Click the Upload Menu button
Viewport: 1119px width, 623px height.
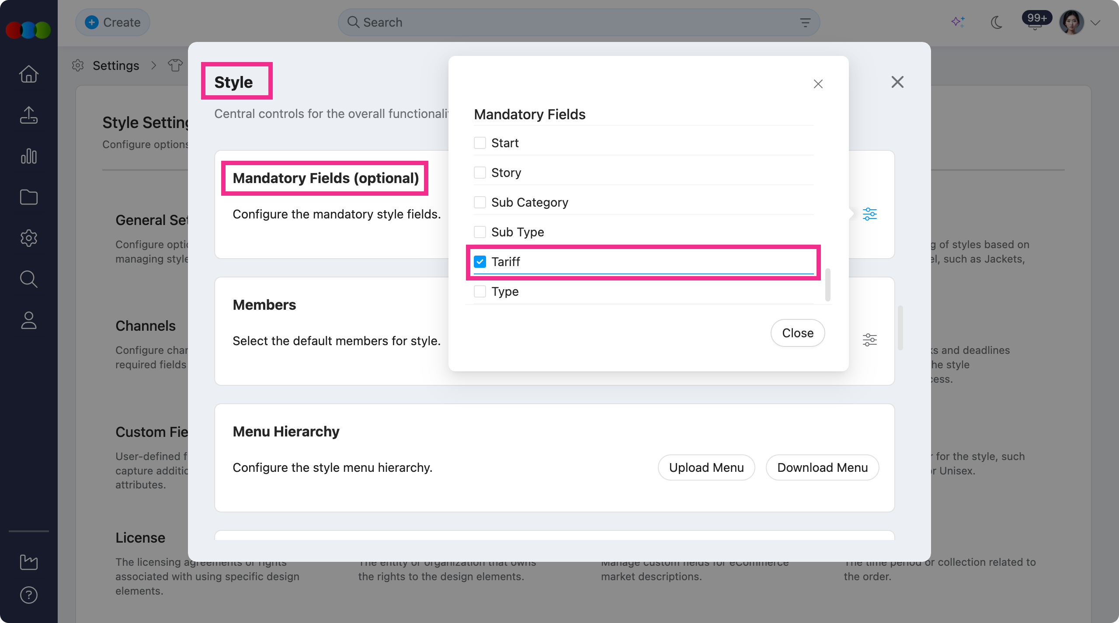click(706, 467)
